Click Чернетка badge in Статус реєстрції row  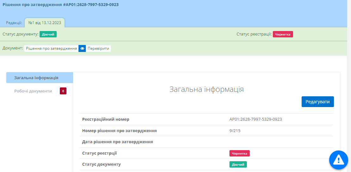(x=239, y=153)
